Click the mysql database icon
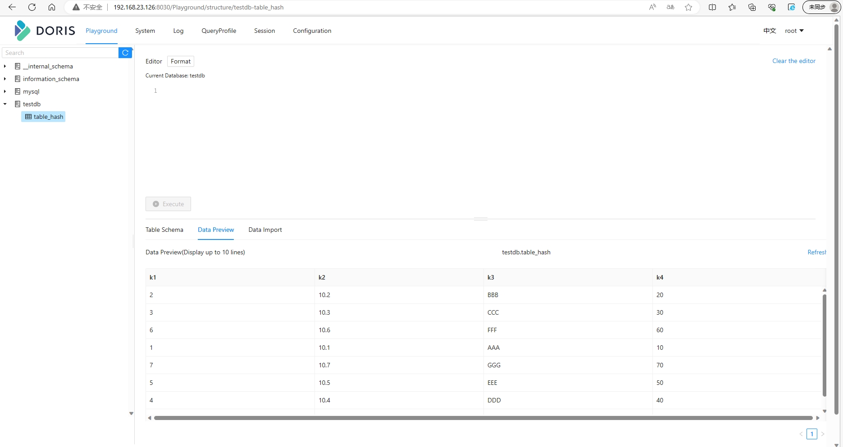The height and width of the screenshot is (447, 843). coord(18,91)
